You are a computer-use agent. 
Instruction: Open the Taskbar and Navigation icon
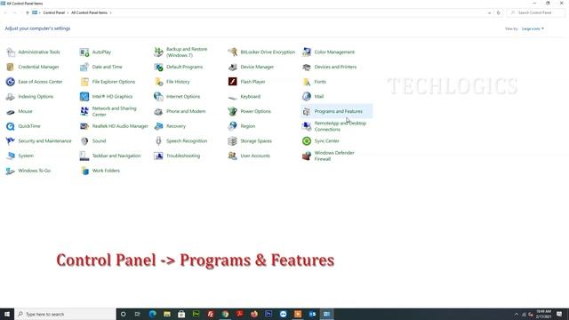pos(84,156)
